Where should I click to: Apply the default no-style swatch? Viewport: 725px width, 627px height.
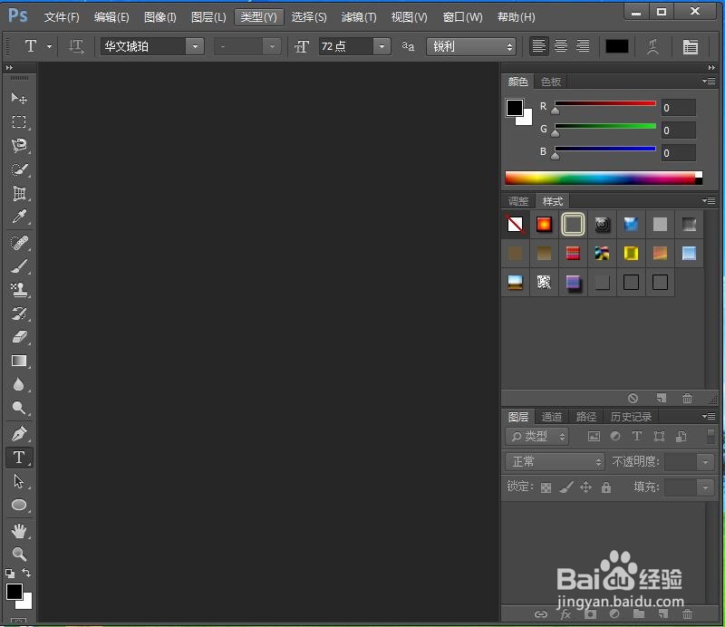(515, 225)
